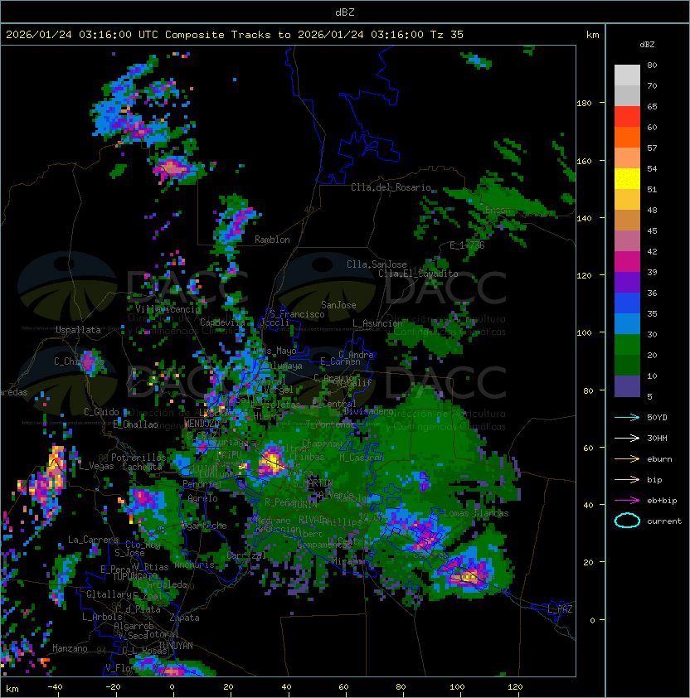
Task: Select the magenta eb+bip arrow icon
Action: [x=627, y=501]
